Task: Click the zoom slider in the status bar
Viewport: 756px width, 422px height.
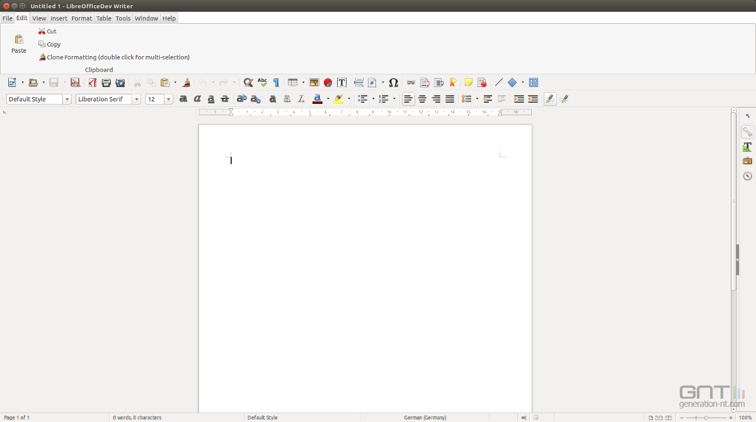Action: click(706, 418)
